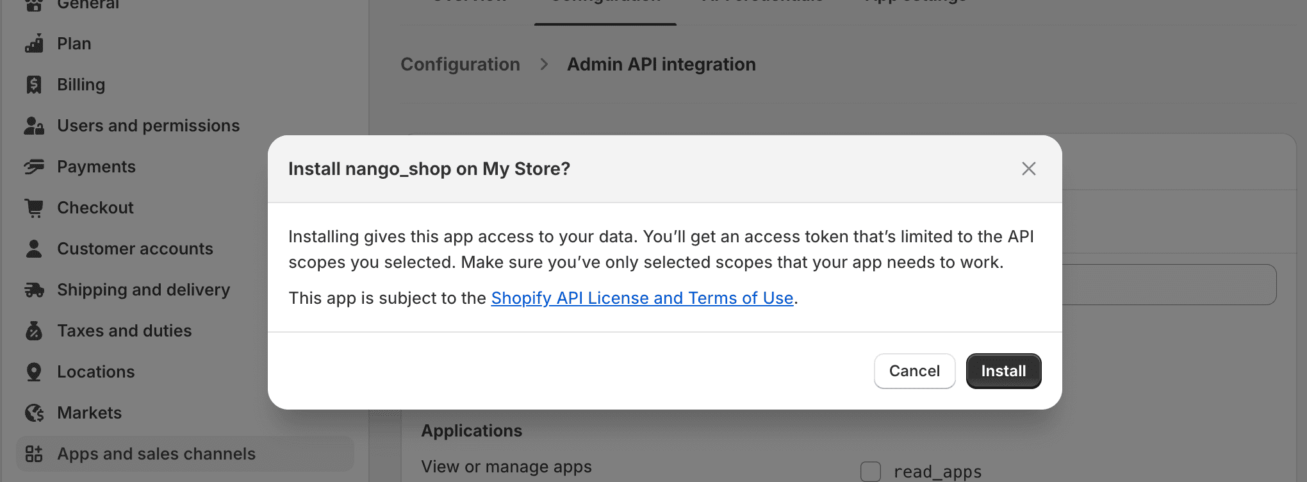Click the Payments card icon
The image size is (1307, 482).
[34, 167]
